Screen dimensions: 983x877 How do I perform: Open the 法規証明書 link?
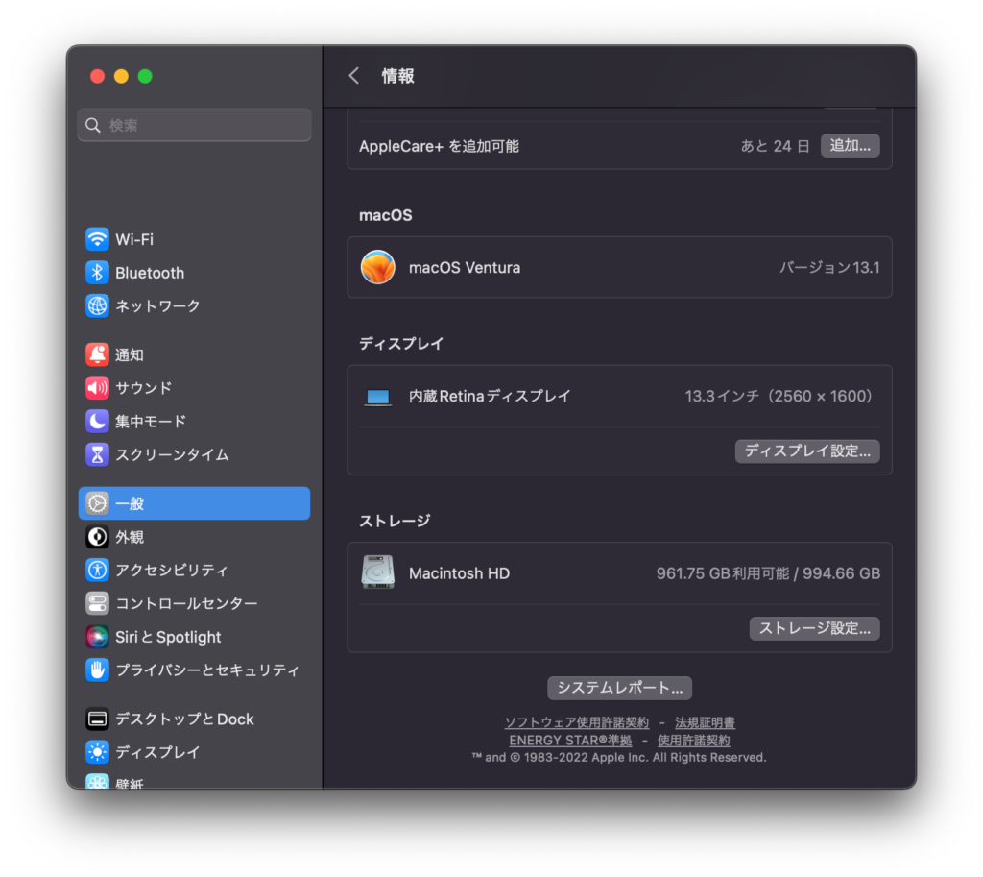(705, 722)
